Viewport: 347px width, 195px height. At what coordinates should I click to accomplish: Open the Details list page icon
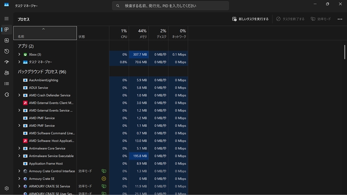pos(7,84)
